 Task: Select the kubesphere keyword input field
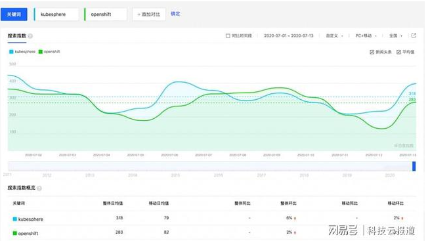[56, 14]
